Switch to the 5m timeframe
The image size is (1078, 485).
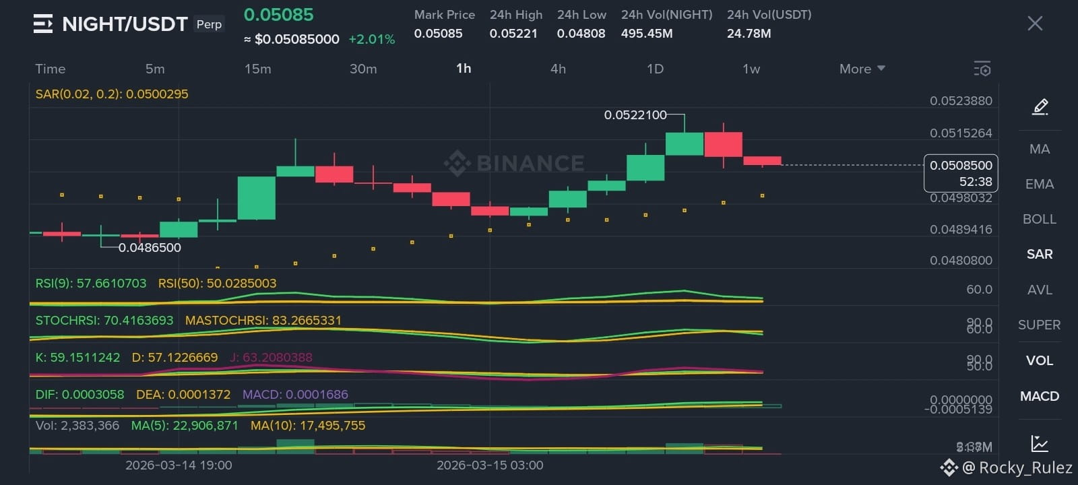coord(155,69)
